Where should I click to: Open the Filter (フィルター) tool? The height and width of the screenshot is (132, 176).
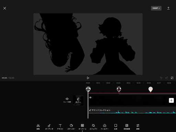(104, 126)
